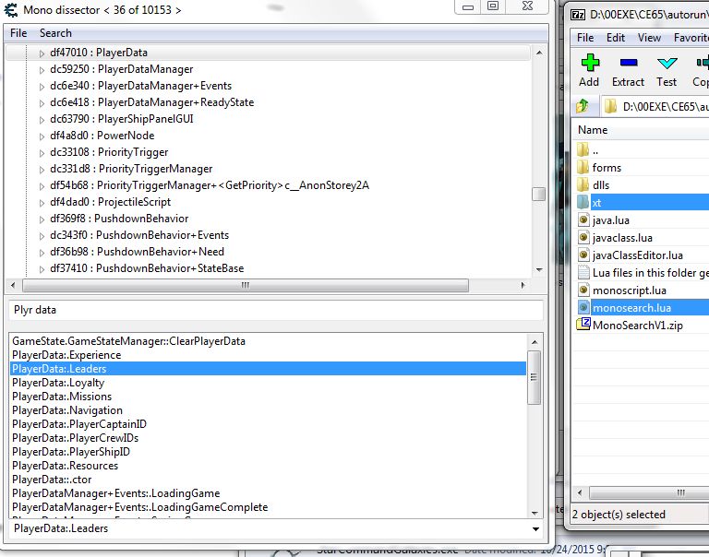
Task: Select the javaClassEditor.lua file
Action: click(637, 255)
